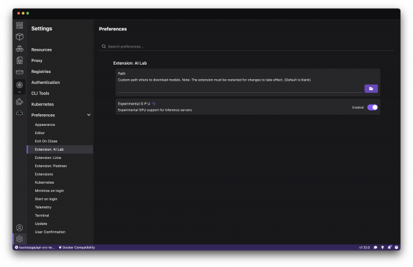Click the Settings gear icon in sidebar

19,239
